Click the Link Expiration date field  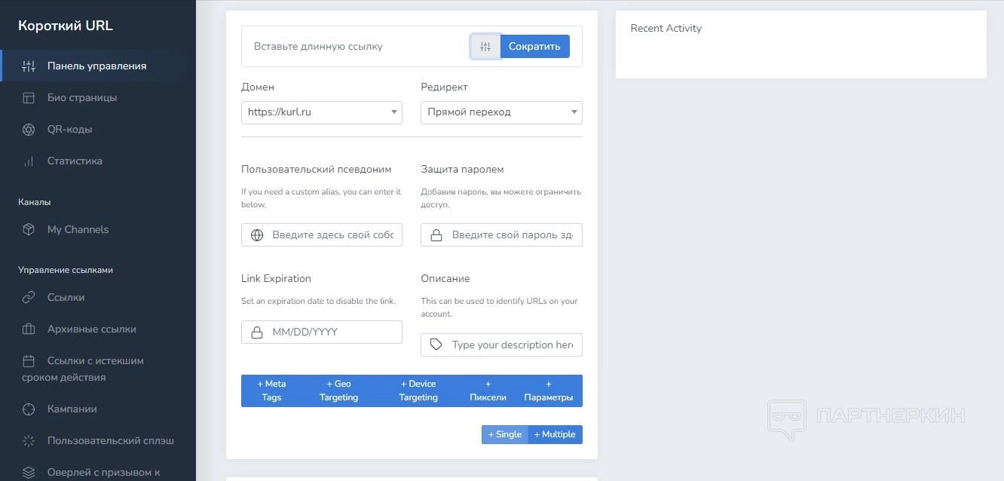(332, 332)
